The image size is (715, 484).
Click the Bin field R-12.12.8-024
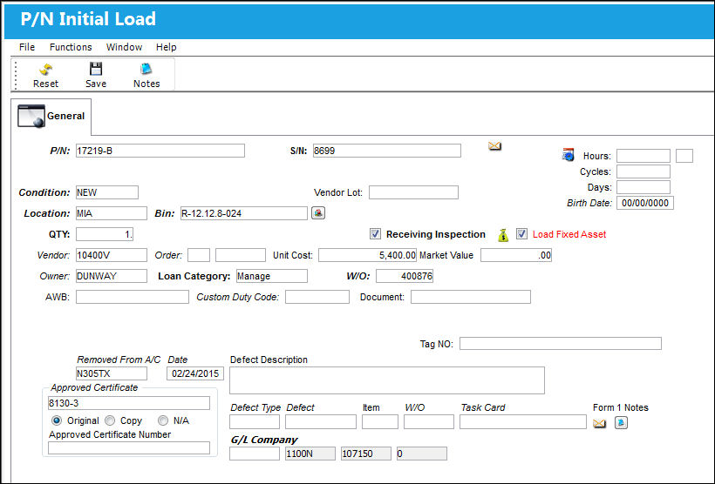[244, 213]
